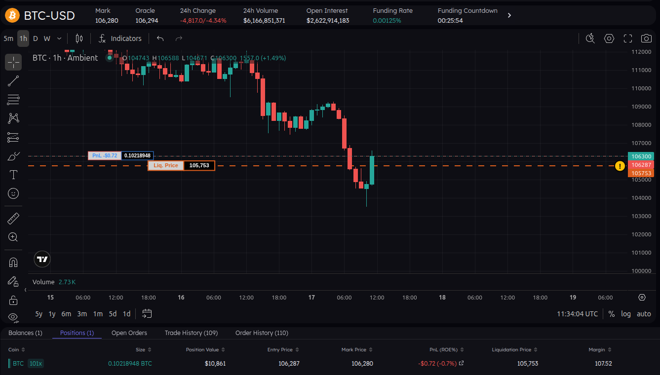Sort positions by Entry Price arrows
660x375 pixels.
coord(297,349)
